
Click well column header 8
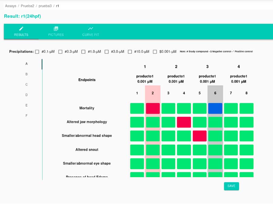coord(246,93)
